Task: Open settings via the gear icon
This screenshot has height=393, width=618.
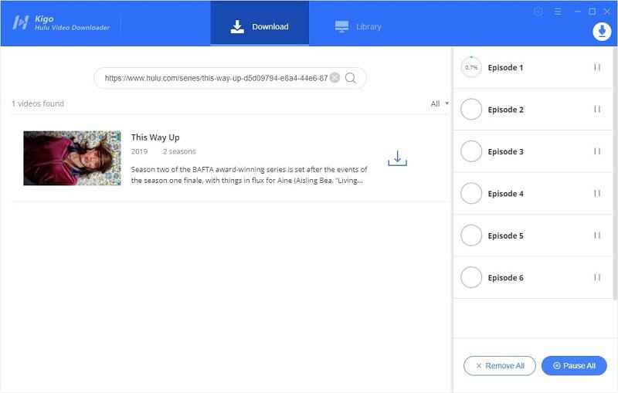Action: (x=538, y=12)
